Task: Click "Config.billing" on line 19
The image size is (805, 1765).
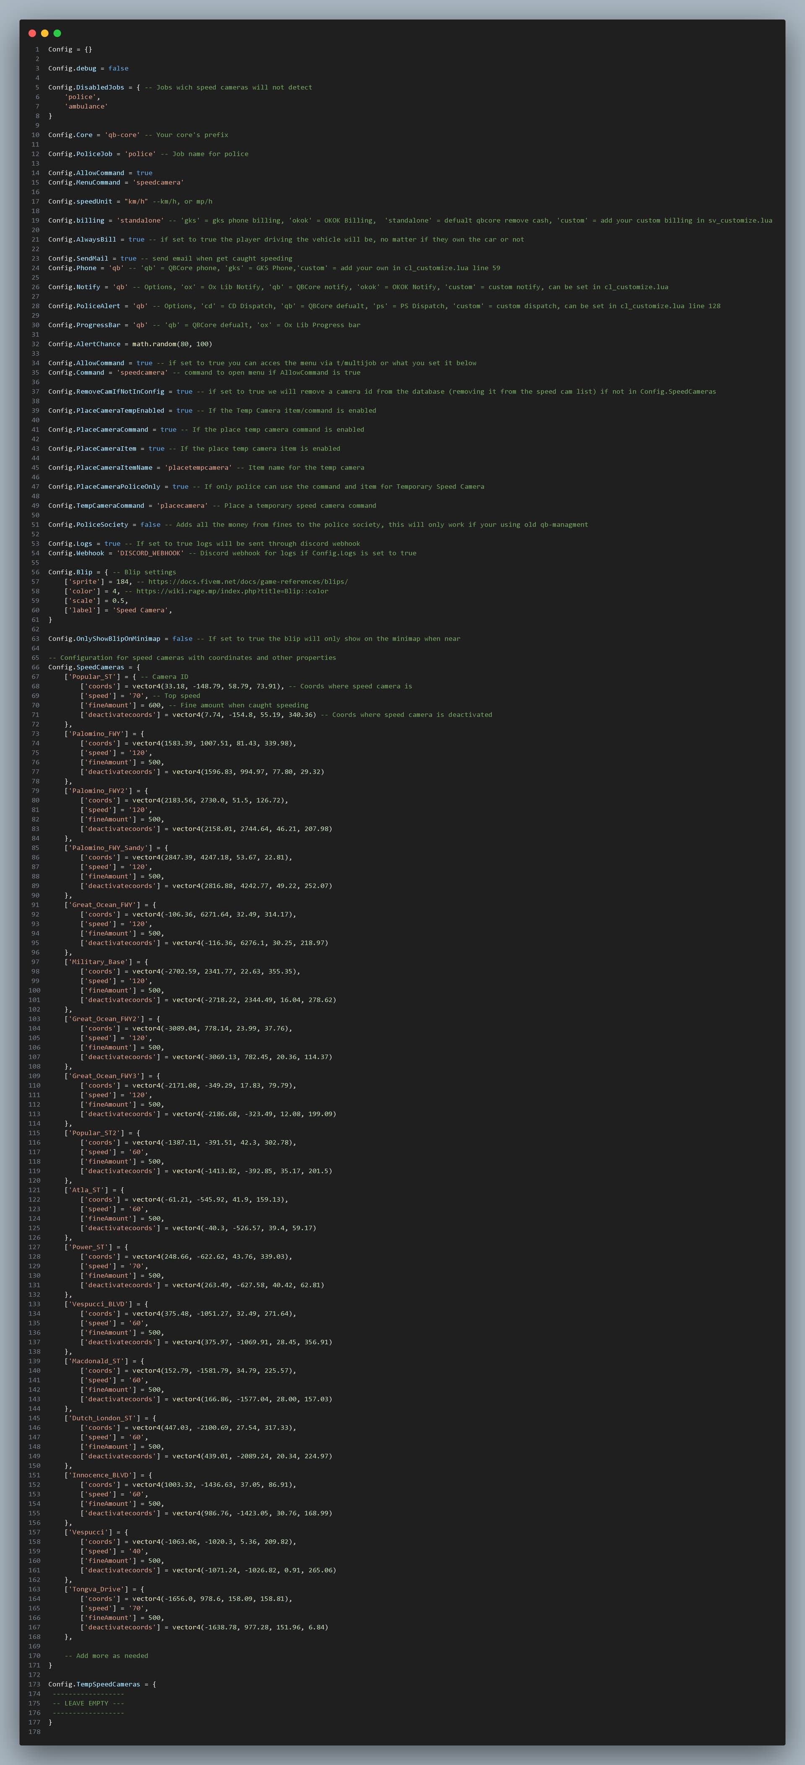Action: 77,221
